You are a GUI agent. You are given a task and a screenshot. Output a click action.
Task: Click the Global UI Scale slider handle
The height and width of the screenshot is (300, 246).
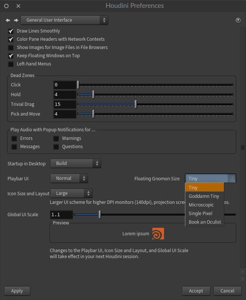coord(100,215)
